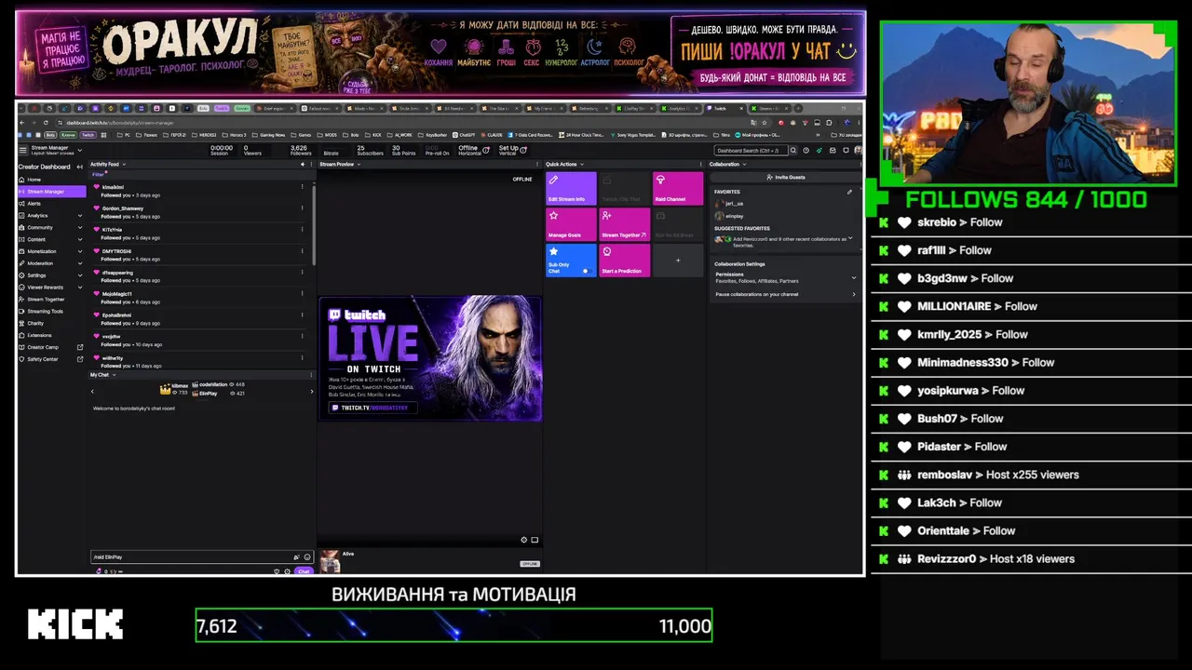Bookmark this page with the star icon
Screen dimensions: 1192x670
pos(765,122)
